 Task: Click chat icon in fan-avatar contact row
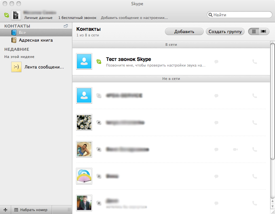[x=216, y=176]
